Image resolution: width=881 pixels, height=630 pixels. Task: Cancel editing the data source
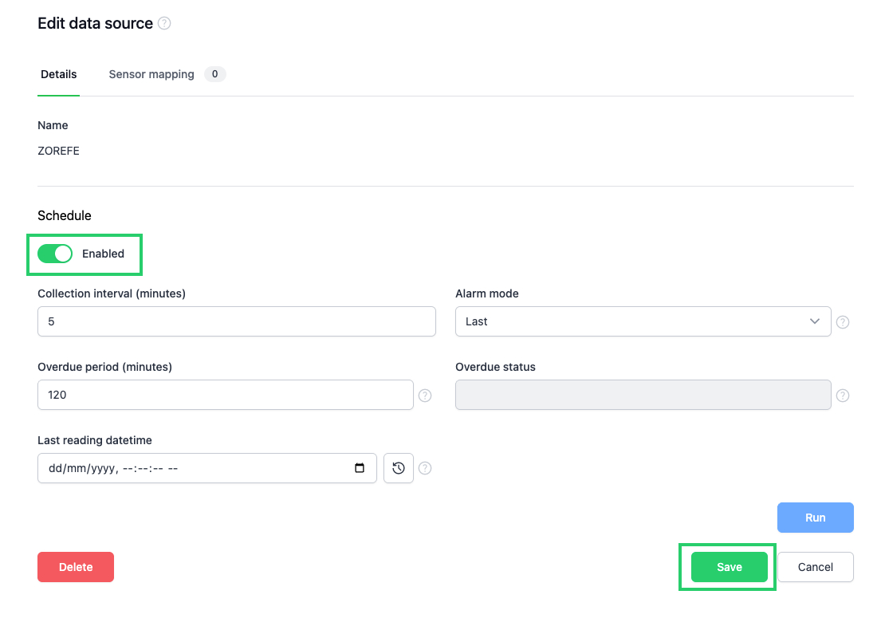(815, 566)
